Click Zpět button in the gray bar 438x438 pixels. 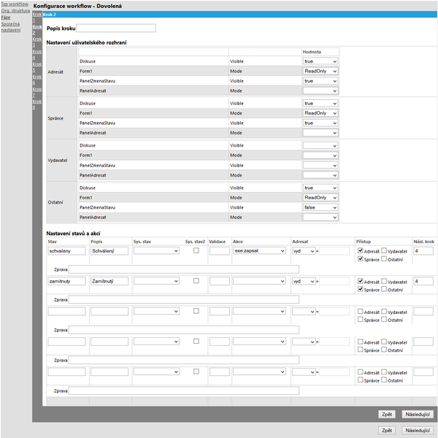pos(387,414)
